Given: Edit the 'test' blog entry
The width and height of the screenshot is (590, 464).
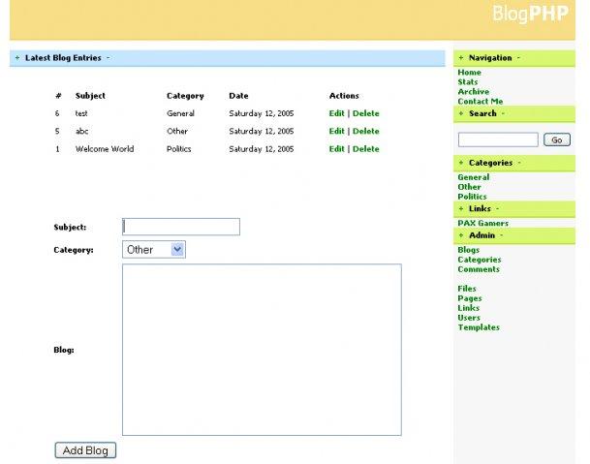Looking at the screenshot, I should tap(336, 113).
